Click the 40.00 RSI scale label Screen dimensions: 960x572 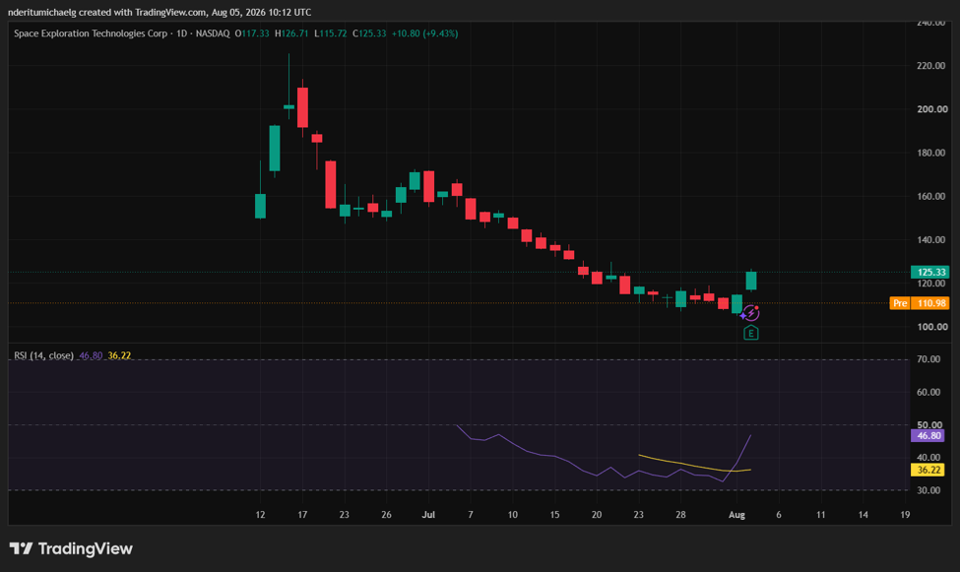[928, 457]
